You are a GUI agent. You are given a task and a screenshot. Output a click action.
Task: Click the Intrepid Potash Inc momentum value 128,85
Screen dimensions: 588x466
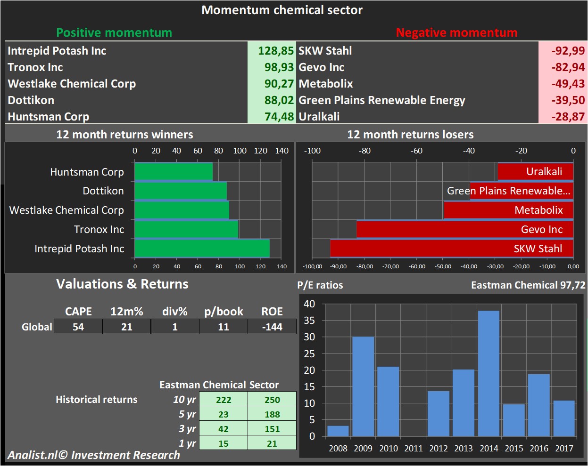pyautogui.click(x=275, y=51)
